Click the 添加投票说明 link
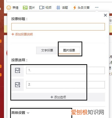The height and width of the screenshot is (118, 112). [22, 34]
